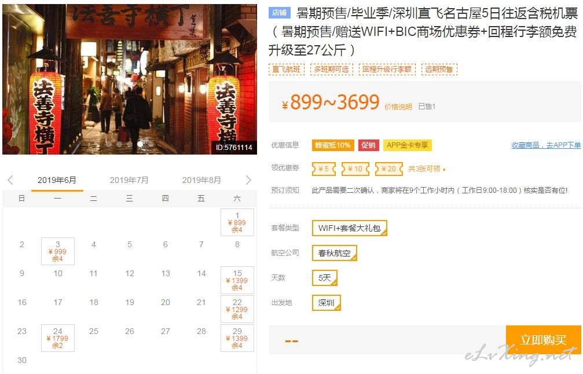Click the 蜂蜜抵10% discount tag
This screenshot has height=374, width=583.
click(x=333, y=145)
